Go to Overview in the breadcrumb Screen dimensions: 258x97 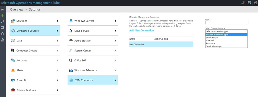[17, 10]
